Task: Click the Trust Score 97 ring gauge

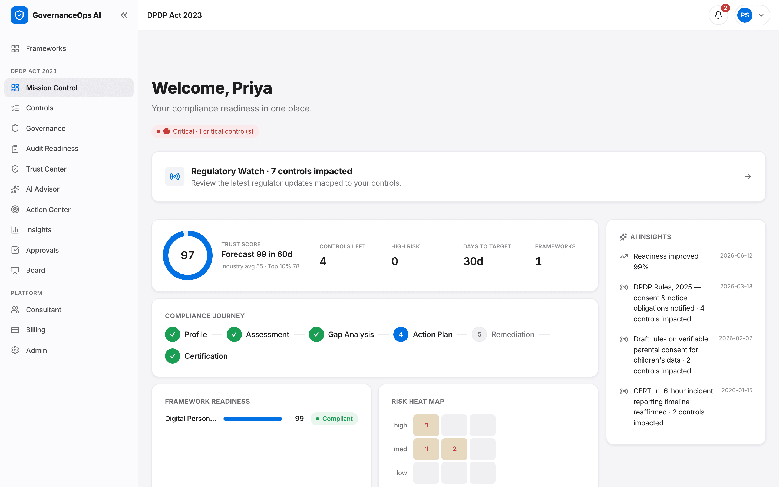Action: tap(188, 255)
